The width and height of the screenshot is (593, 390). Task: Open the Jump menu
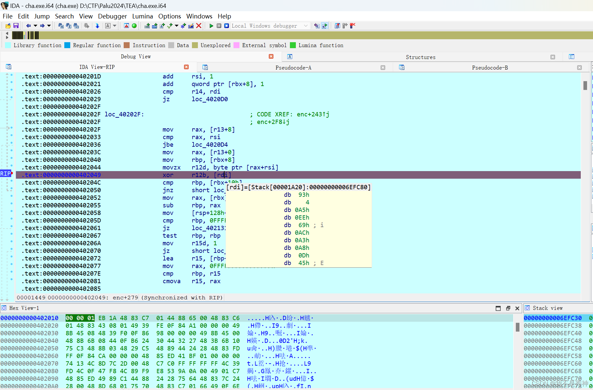[42, 16]
